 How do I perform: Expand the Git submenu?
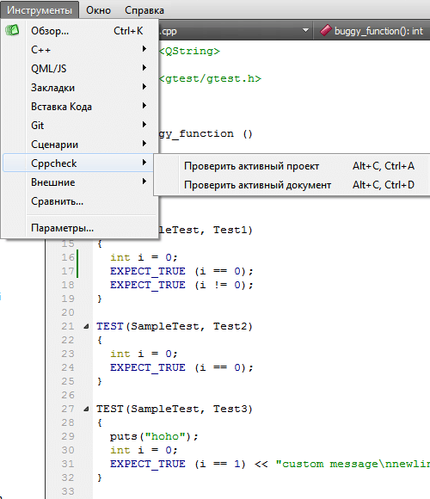[x=79, y=125]
